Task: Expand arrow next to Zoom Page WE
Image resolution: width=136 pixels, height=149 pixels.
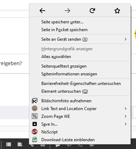Action: tap(126, 116)
